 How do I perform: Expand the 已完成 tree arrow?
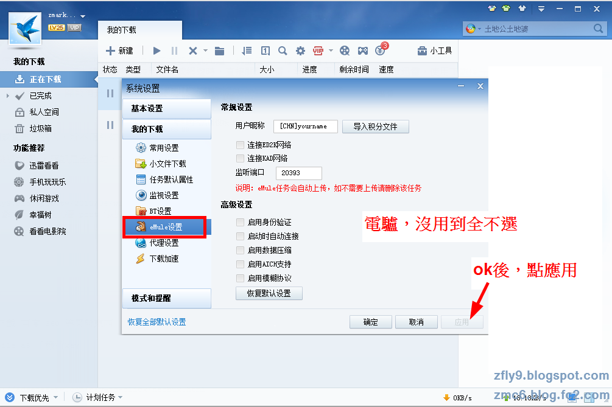(x=8, y=96)
